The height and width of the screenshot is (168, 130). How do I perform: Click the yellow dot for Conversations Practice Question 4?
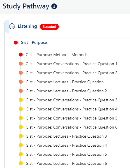pyautogui.click(x=21, y=109)
